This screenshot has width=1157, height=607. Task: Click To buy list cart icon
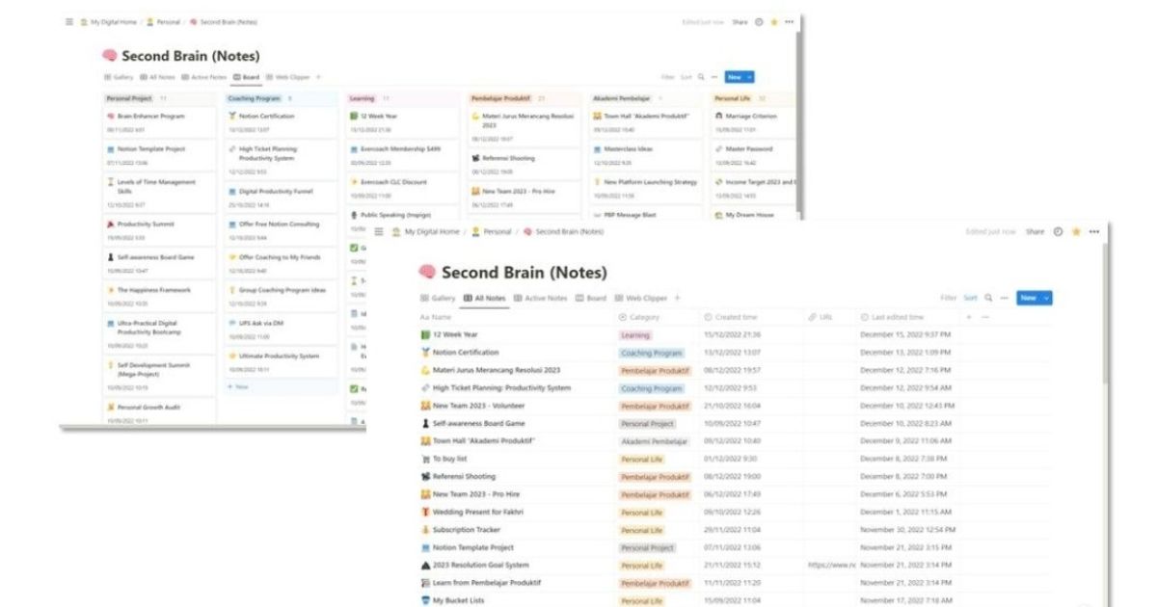(425, 459)
